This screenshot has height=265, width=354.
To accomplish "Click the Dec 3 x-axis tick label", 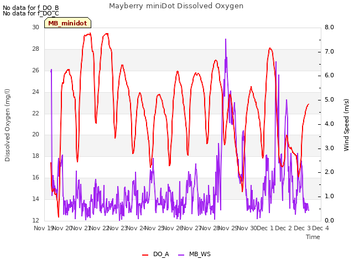I will pyautogui.click(x=302, y=228).
